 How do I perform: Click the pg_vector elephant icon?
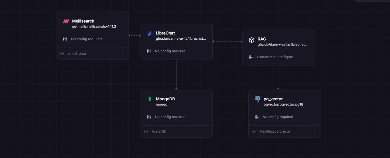point(257,99)
